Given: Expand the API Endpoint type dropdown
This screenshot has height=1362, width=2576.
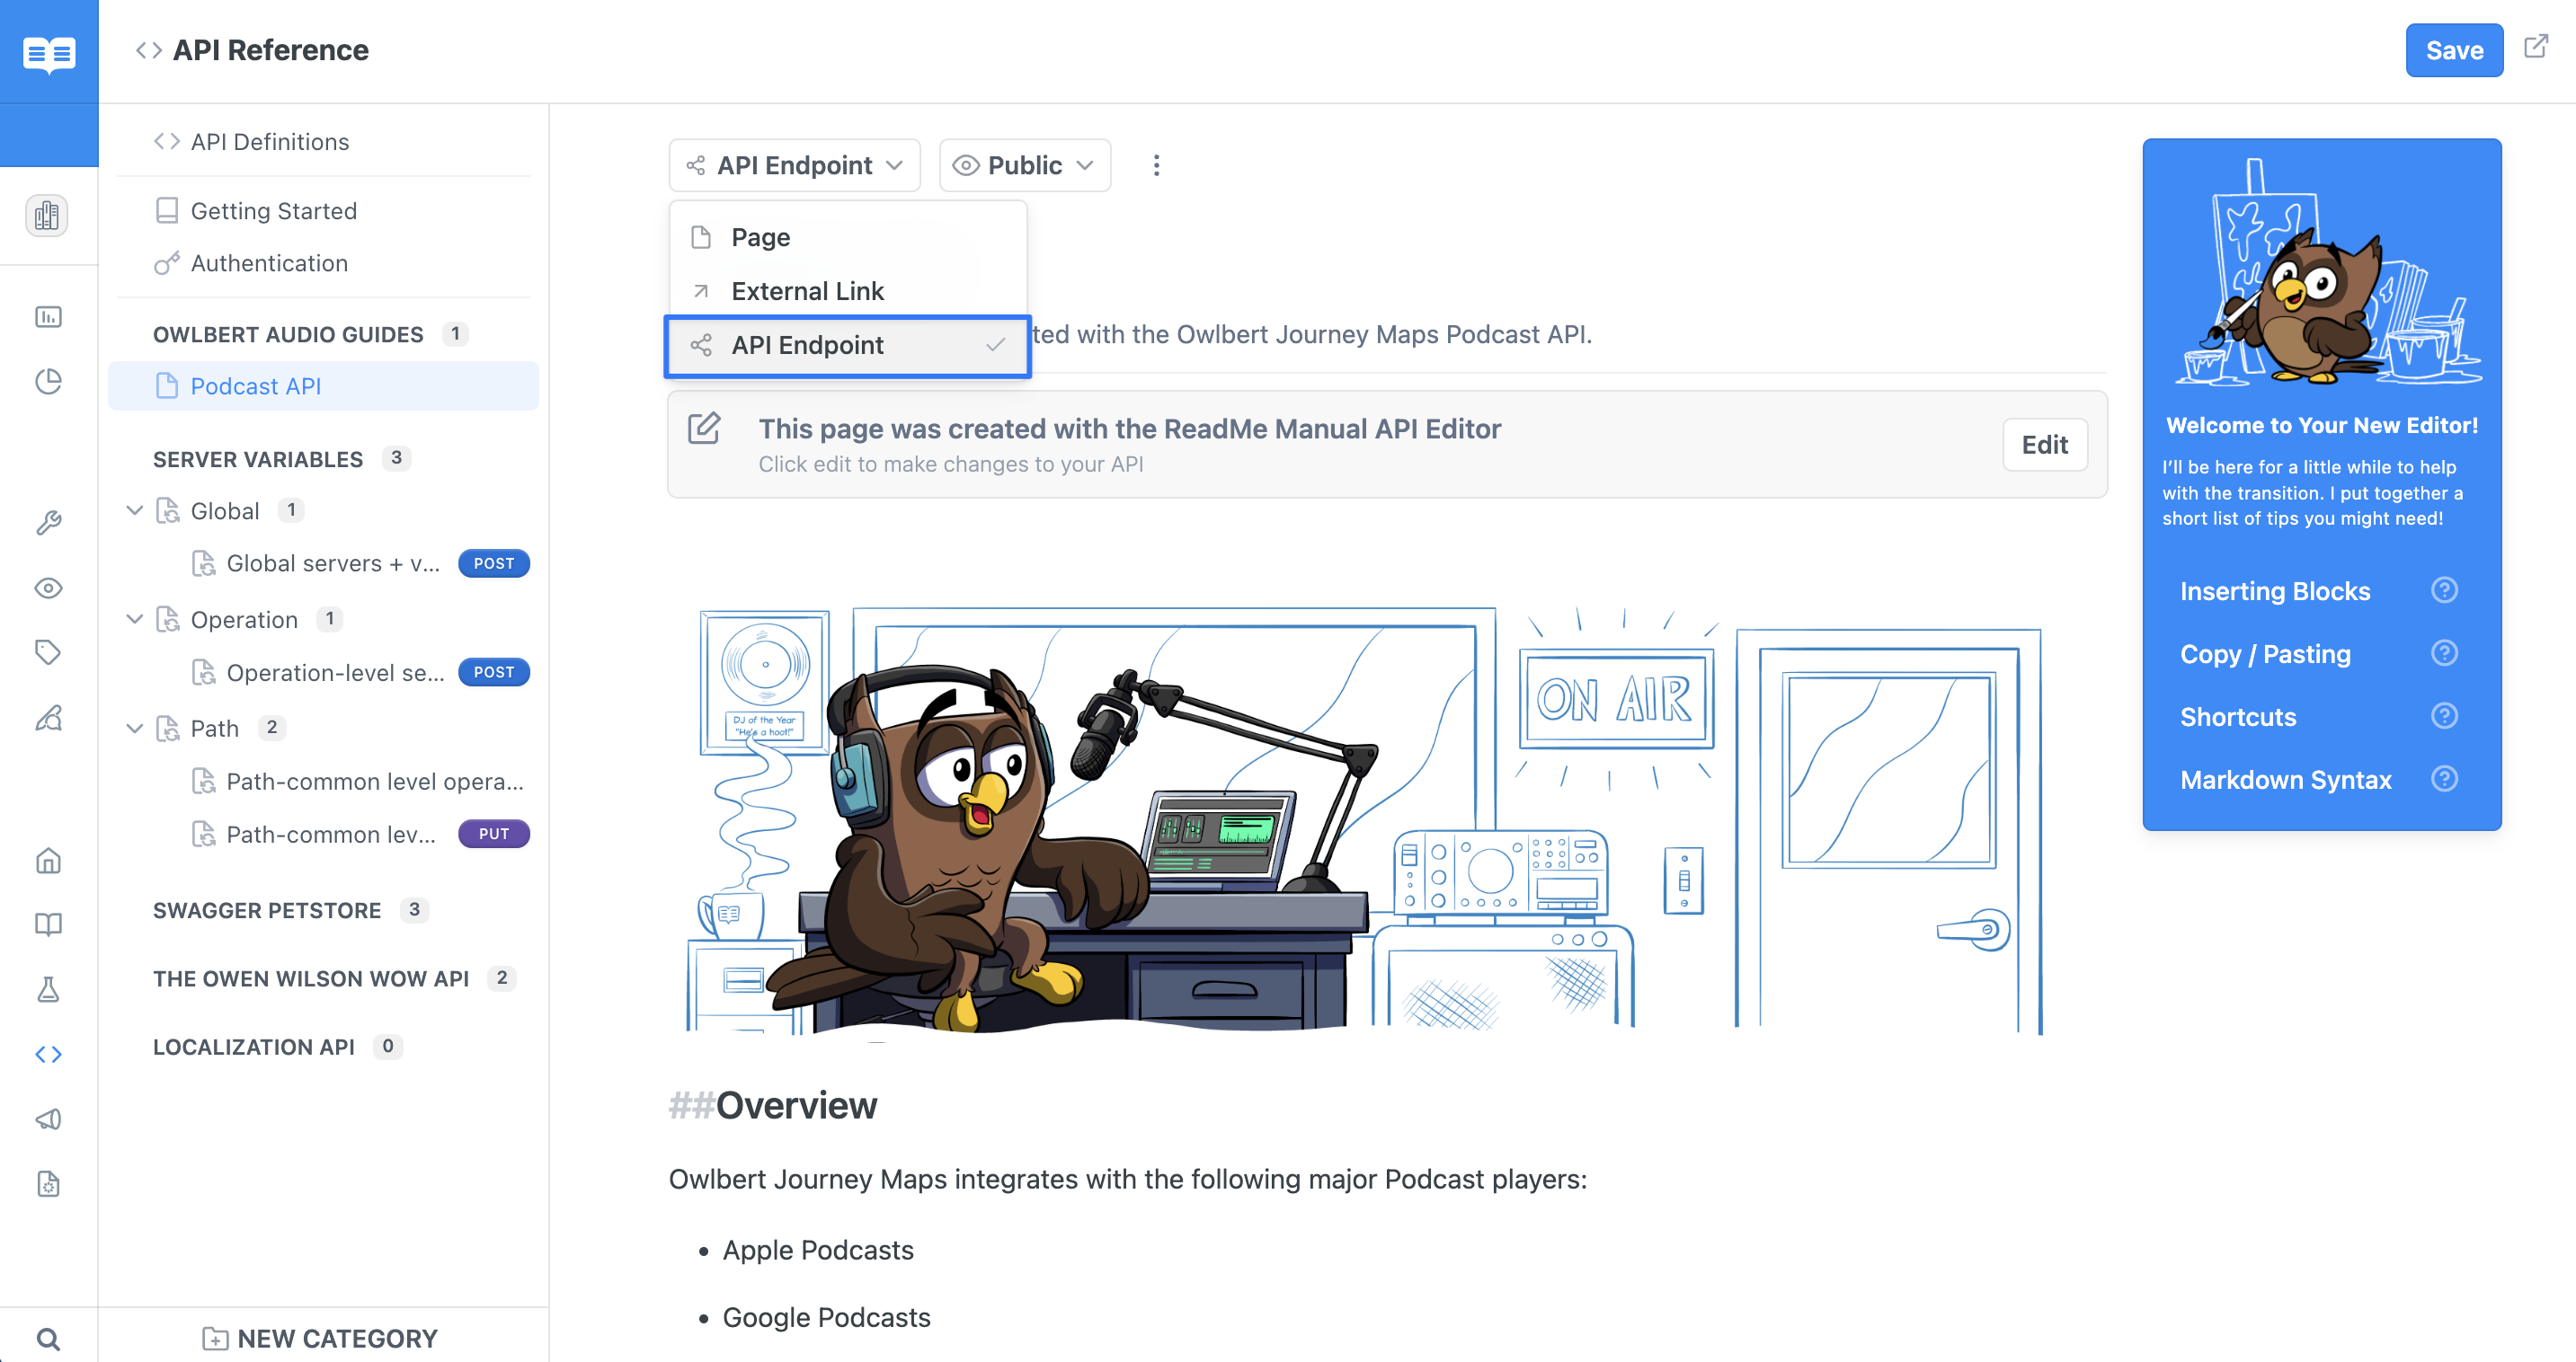Looking at the screenshot, I should [x=795, y=165].
